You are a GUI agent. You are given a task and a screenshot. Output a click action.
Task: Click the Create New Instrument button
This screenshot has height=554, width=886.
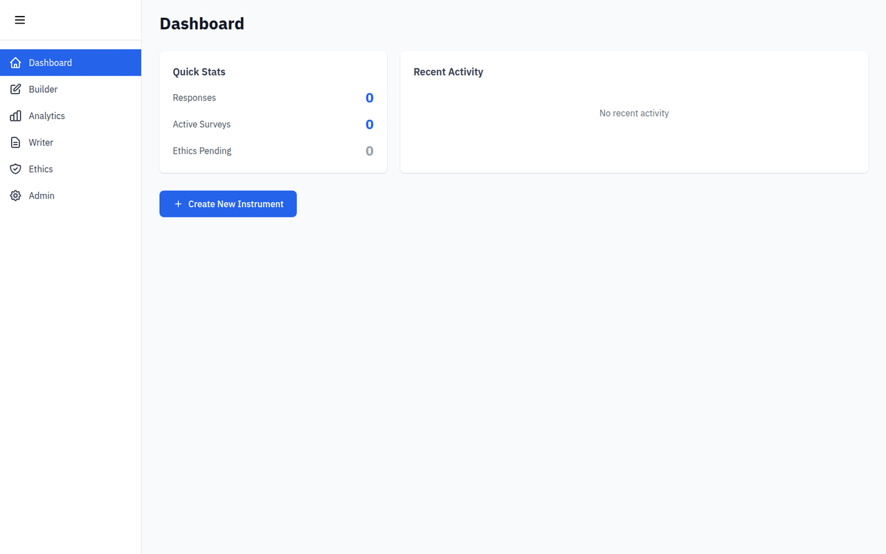(228, 204)
